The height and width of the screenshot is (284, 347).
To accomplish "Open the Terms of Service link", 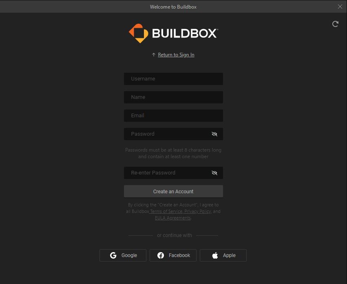I will click(x=166, y=211).
